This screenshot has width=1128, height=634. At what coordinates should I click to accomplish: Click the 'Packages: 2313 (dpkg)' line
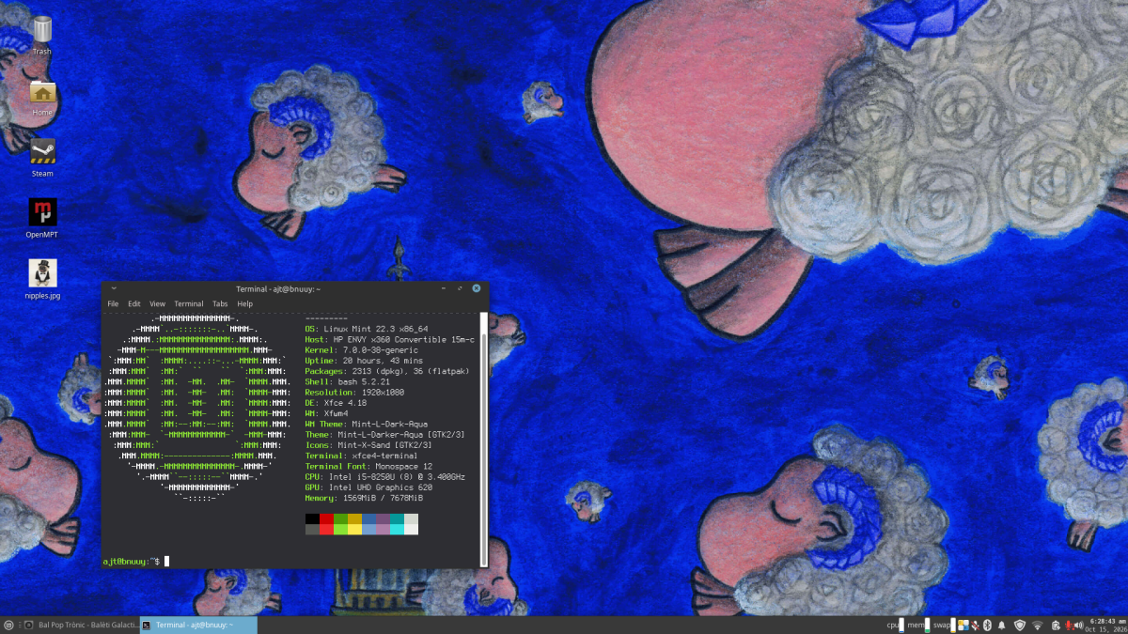pos(386,371)
